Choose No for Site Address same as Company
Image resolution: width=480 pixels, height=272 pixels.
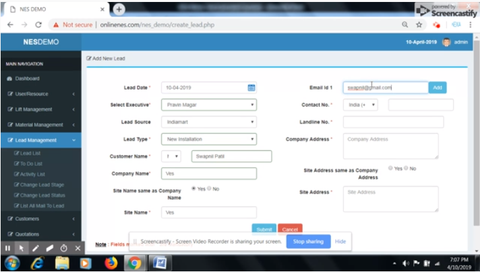point(406,168)
